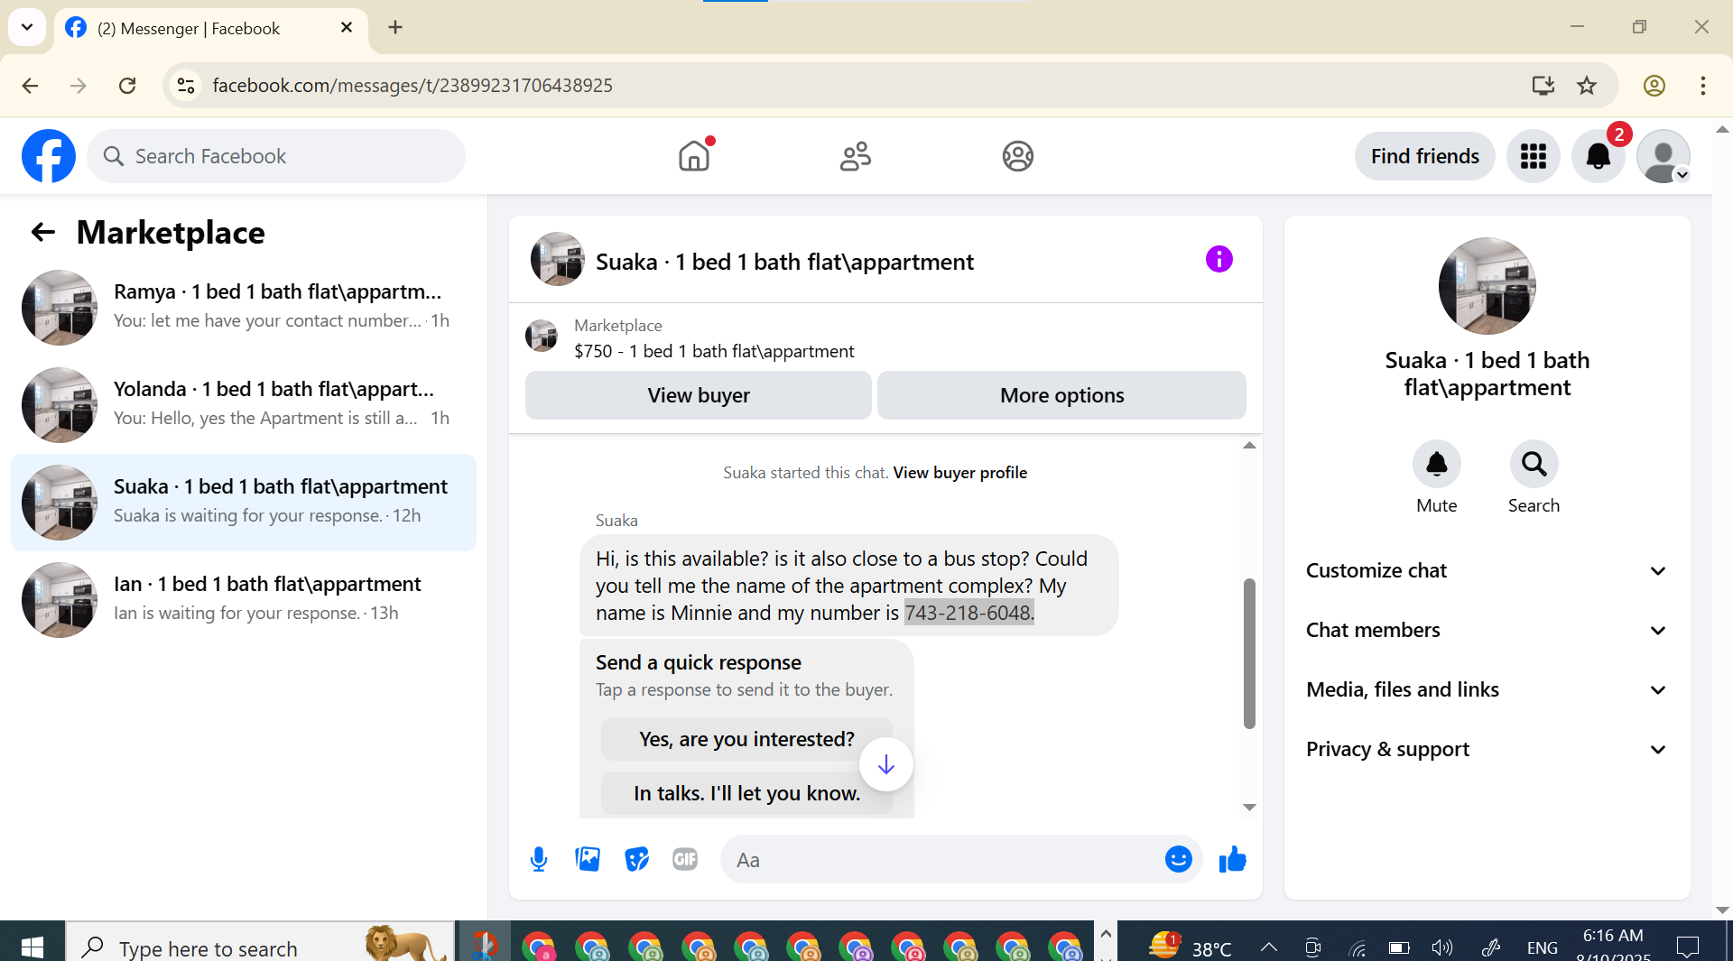The height and width of the screenshot is (961, 1733).
Task: Select Suaka's conversation in the list
Action: tap(244, 502)
